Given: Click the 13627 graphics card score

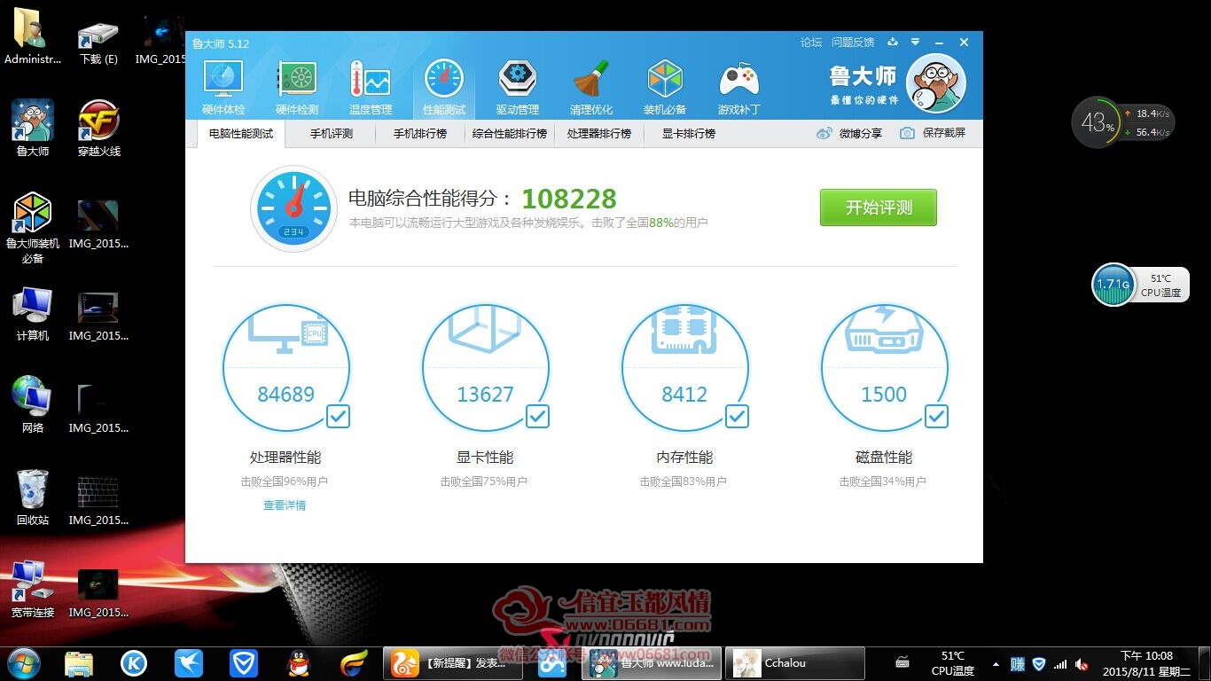Looking at the screenshot, I should point(485,395).
